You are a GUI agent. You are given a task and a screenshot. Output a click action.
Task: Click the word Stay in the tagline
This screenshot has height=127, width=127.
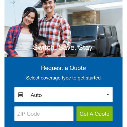pyautogui.click(x=86, y=47)
